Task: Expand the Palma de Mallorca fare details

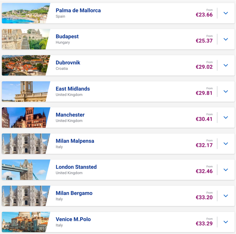Action: 226,13
